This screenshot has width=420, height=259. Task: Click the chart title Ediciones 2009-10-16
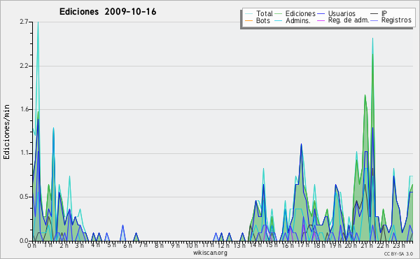(x=108, y=12)
